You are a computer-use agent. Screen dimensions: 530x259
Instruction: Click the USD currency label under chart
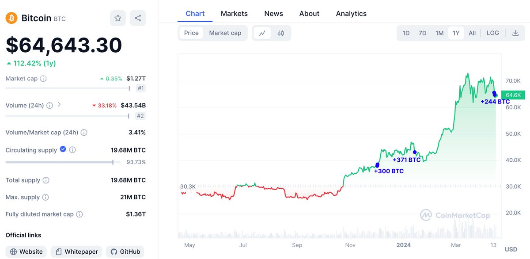click(x=511, y=249)
